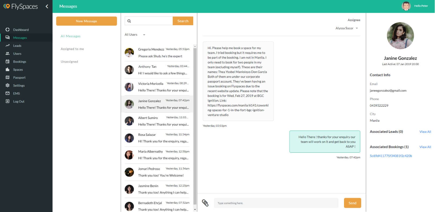Switch to the Unassigned messages filter
Viewport: 435px width, 212px height.
69,62
